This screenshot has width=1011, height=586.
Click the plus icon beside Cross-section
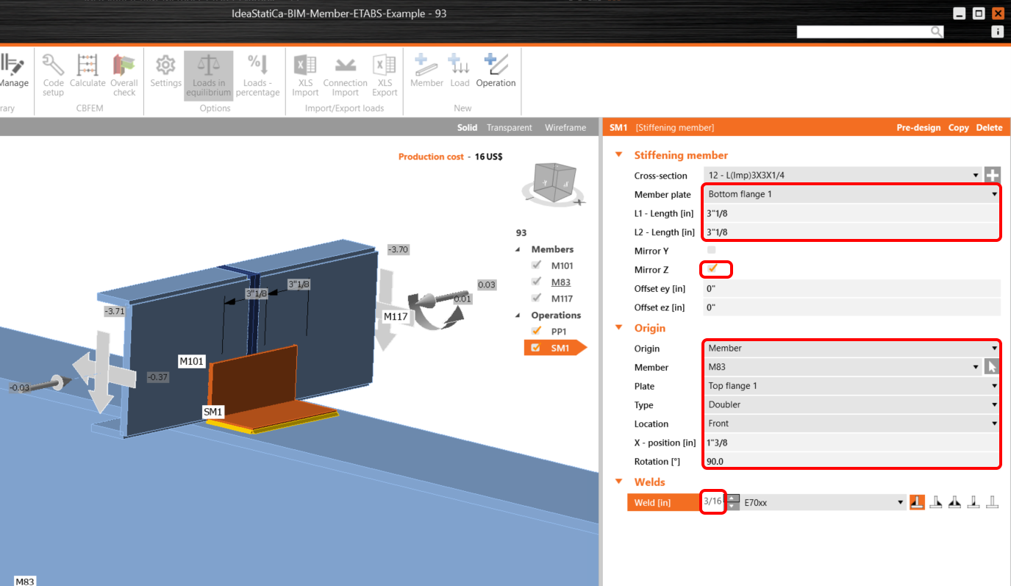click(x=993, y=175)
